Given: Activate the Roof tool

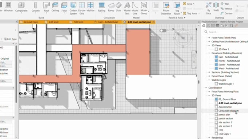Looking at the screenshot, I should pos(46,7).
